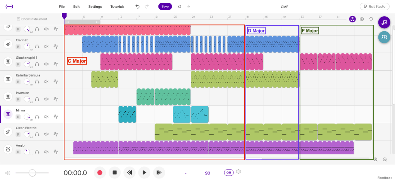The width and height of the screenshot is (395, 180).
Task: Click the Exit Studio button
Action: (375, 7)
